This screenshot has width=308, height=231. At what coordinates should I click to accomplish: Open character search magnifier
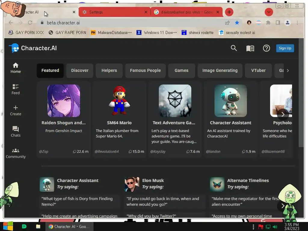point(234,48)
